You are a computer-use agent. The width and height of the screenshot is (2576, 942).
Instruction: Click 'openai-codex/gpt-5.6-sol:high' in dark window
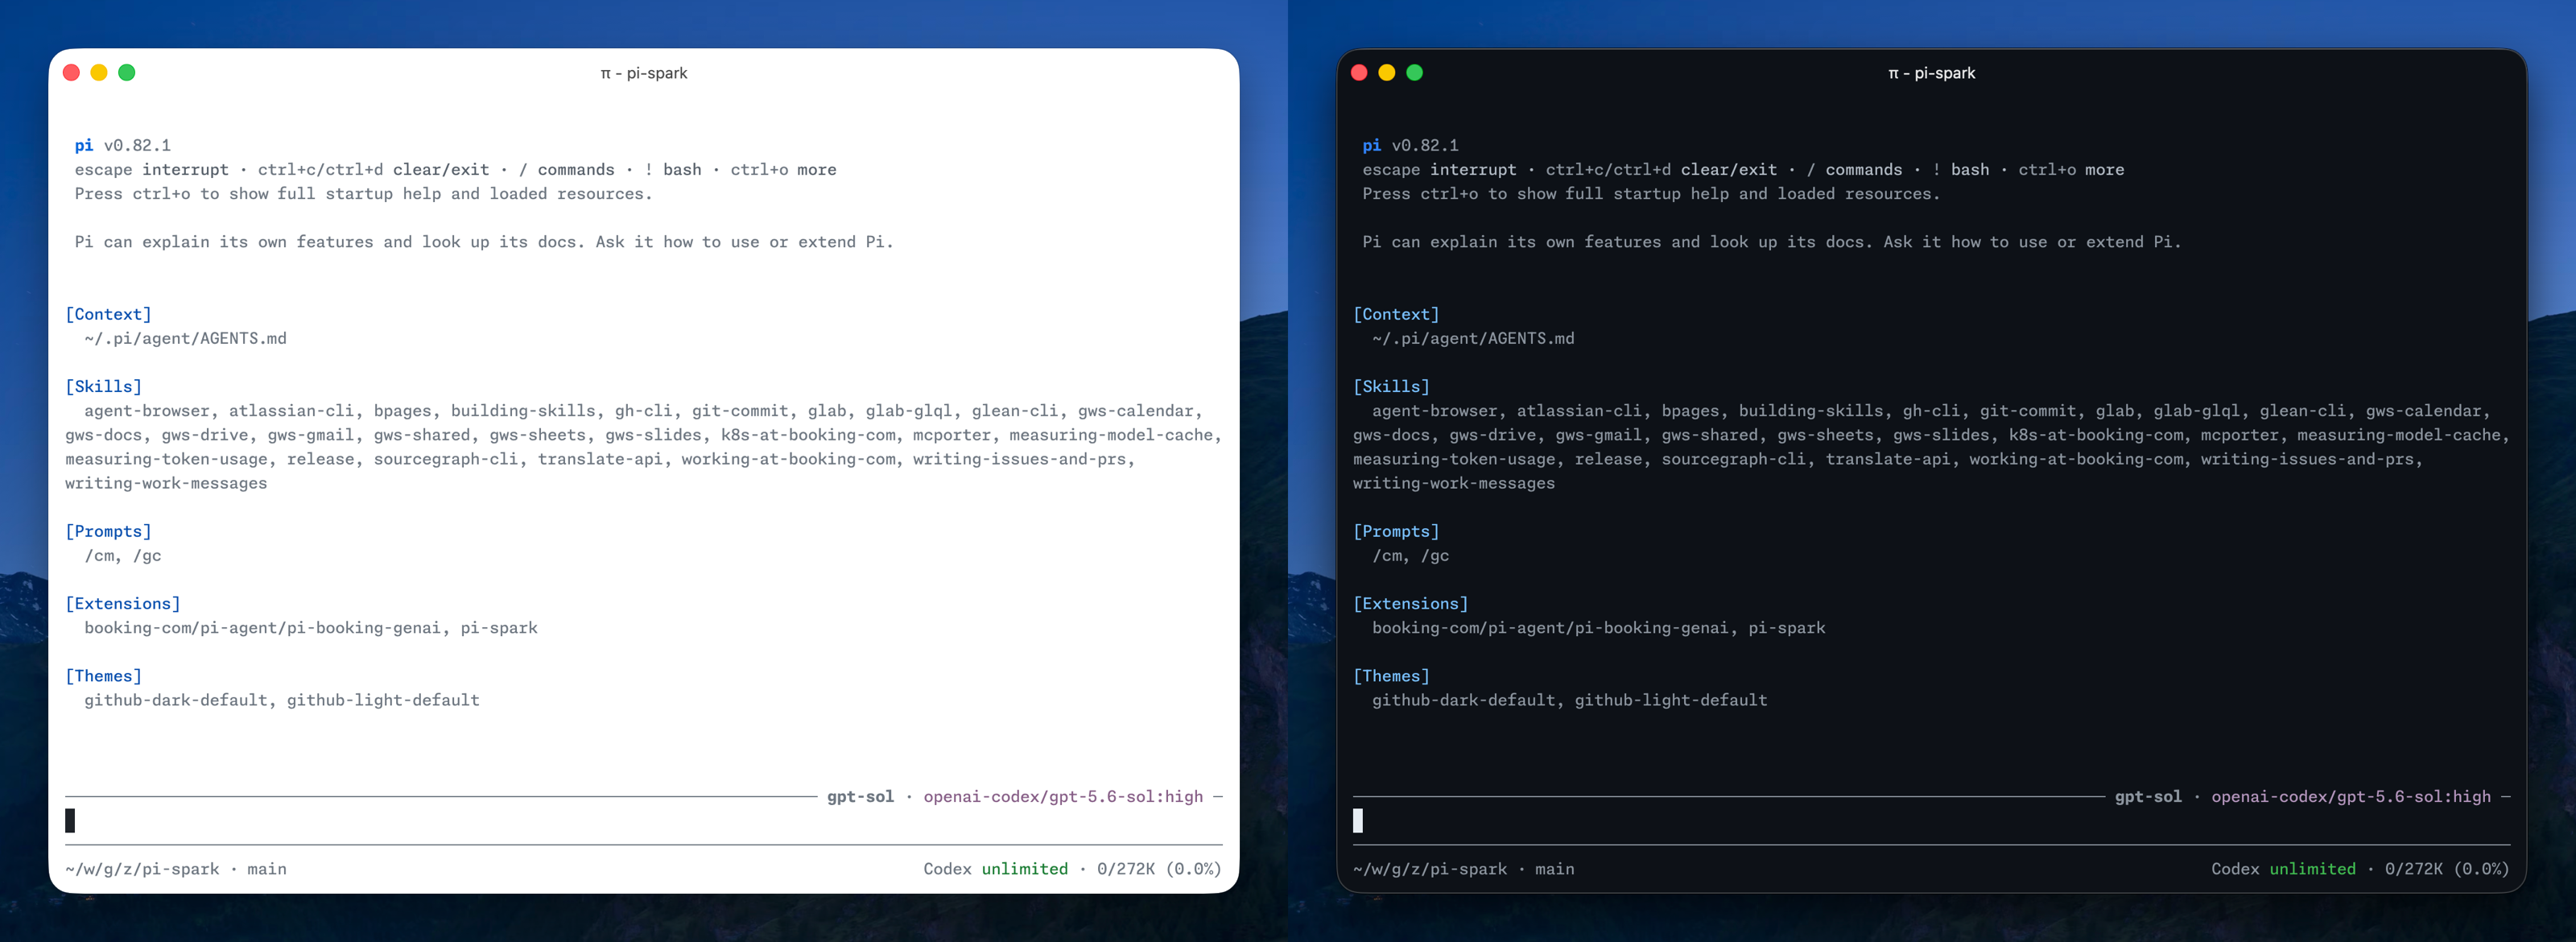coord(2352,797)
